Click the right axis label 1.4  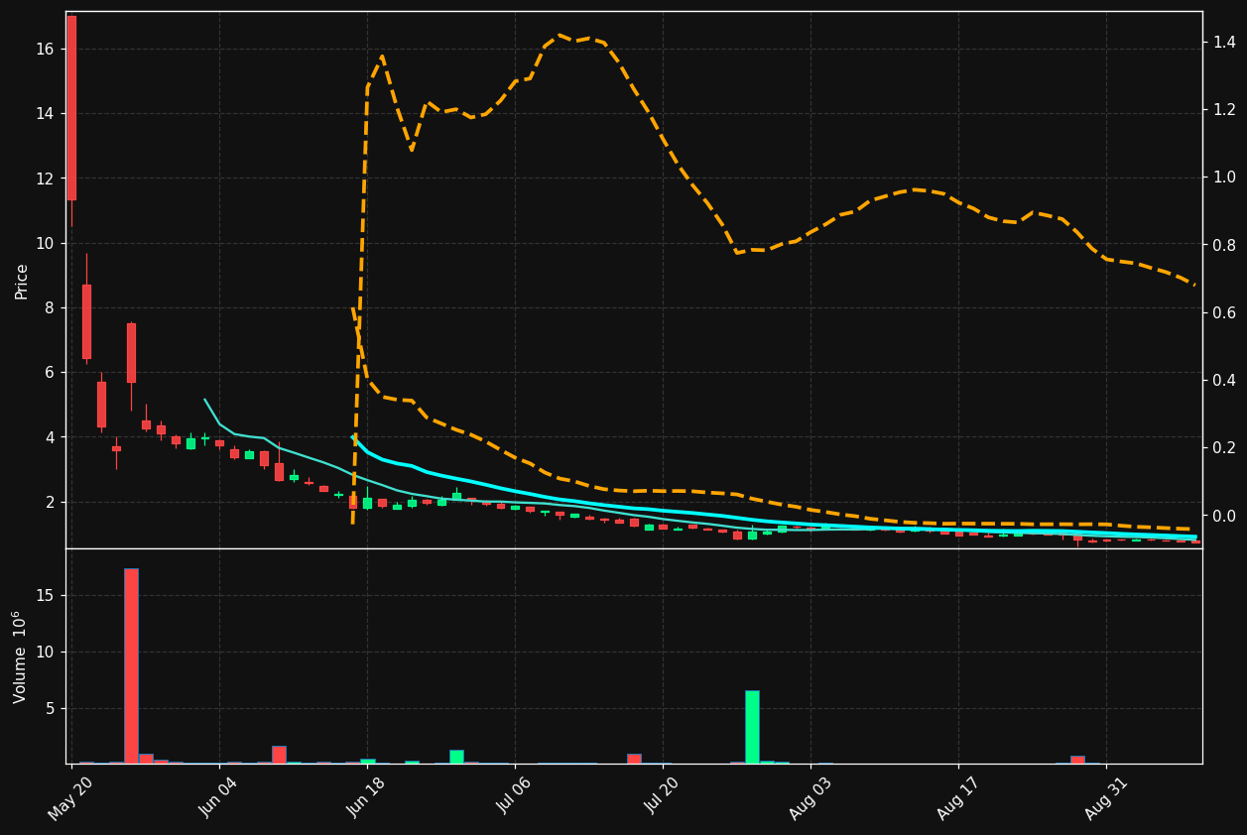coord(1223,42)
